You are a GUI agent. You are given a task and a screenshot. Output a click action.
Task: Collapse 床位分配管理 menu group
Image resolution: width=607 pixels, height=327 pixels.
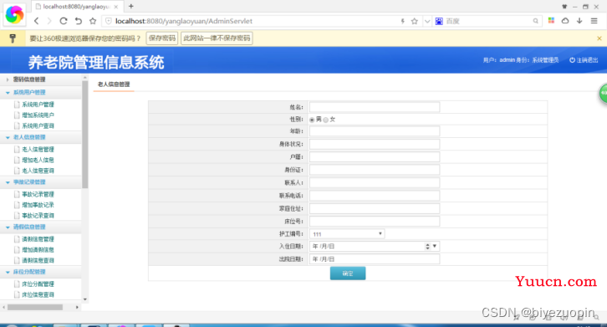29,272
